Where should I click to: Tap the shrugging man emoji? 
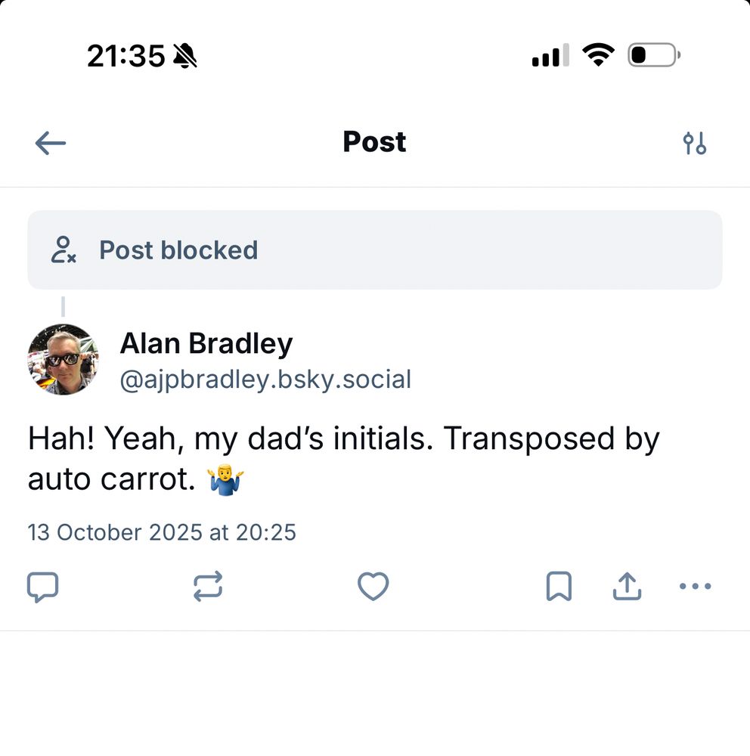pyautogui.click(x=225, y=480)
